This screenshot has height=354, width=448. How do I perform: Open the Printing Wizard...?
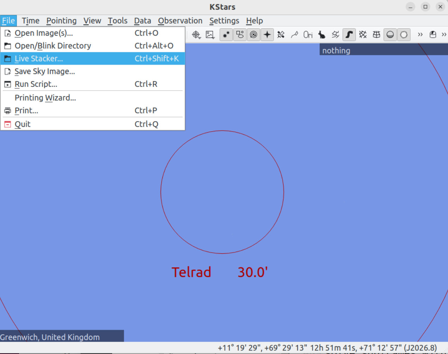point(93,98)
